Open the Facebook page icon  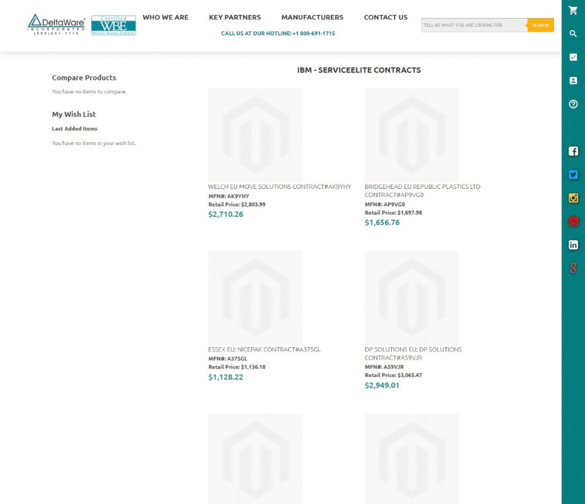[573, 151]
